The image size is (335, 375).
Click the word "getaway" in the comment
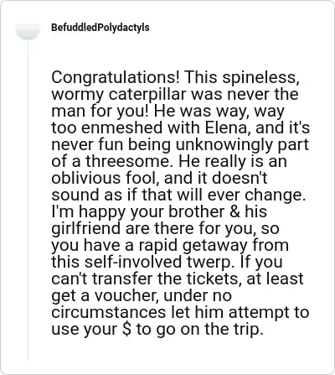215,245
